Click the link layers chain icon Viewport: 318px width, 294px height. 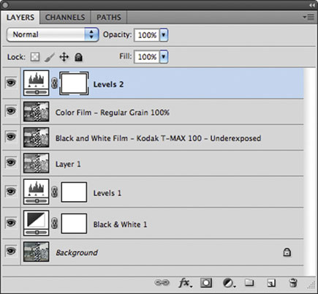[162, 283]
